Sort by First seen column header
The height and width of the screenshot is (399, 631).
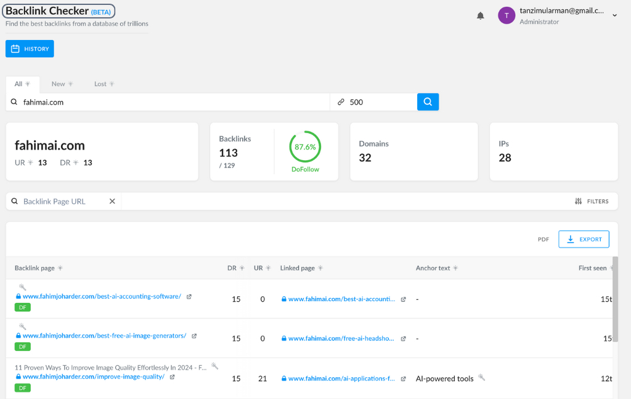point(592,268)
